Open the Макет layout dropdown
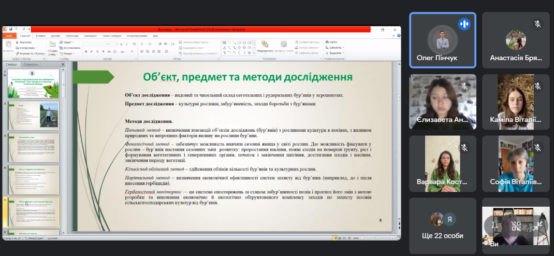The image size is (554, 256). tap(68, 42)
